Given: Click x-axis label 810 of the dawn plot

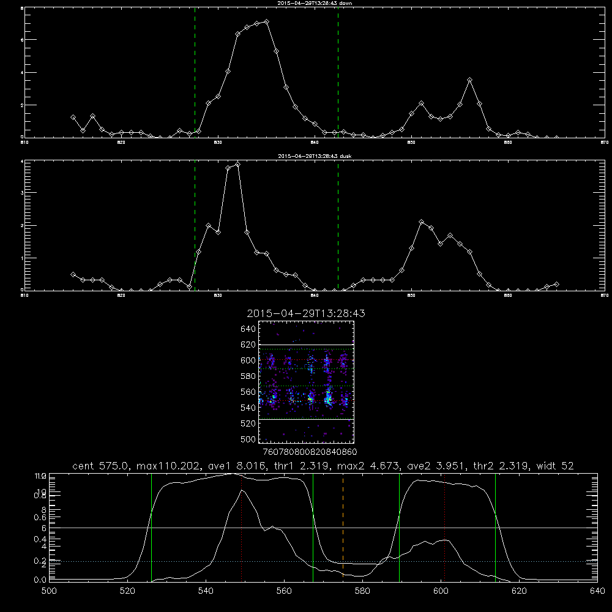Looking at the screenshot, I should (x=24, y=143).
